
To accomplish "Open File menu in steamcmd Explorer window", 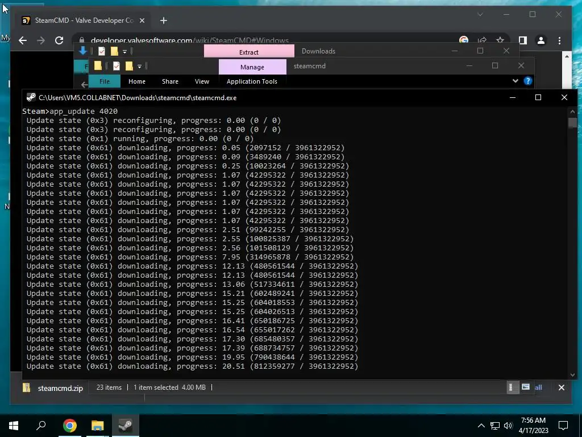I will pyautogui.click(x=105, y=81).
